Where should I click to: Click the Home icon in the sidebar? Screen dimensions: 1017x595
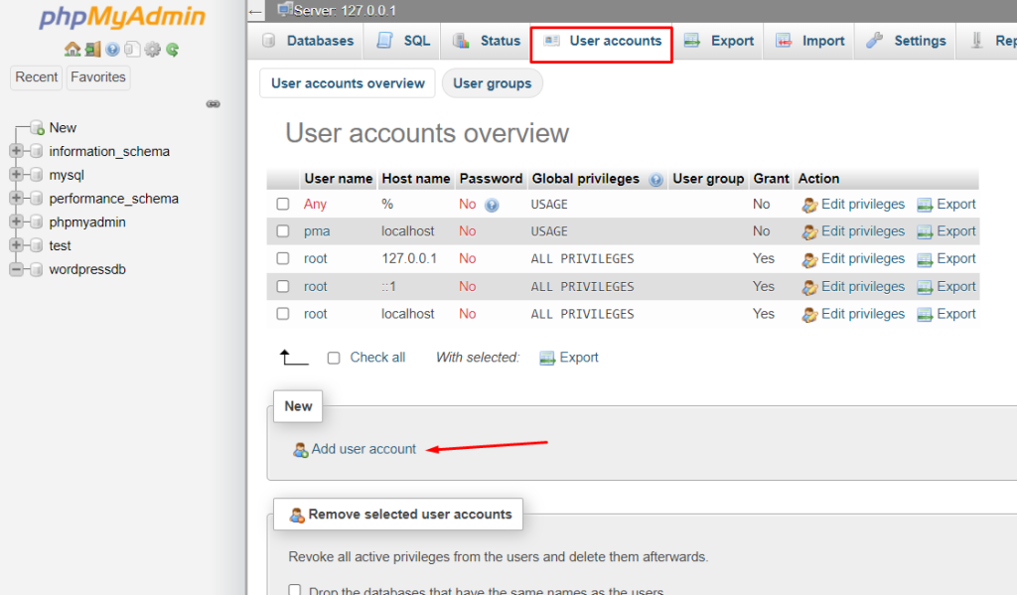coord(72,50)
